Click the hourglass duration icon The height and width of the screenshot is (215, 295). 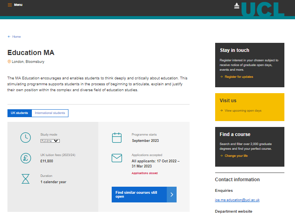click(26, 179)
